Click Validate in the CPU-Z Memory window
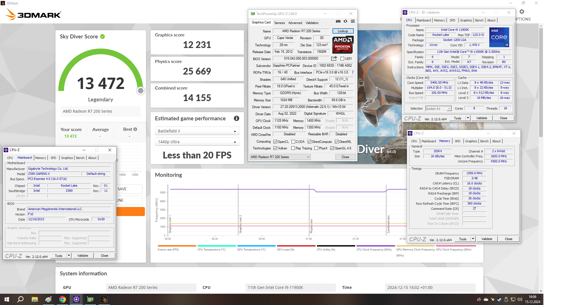Viewport: 566px width, 305px height. [x=487, y=239]
